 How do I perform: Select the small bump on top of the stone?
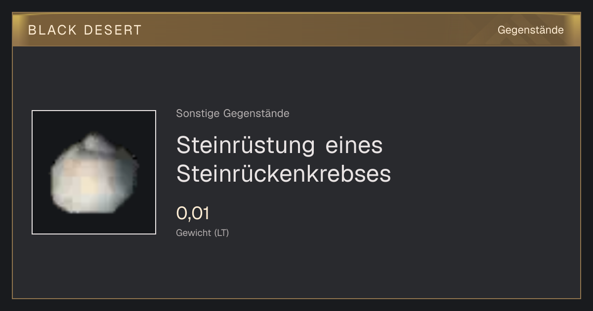[96, 142]
